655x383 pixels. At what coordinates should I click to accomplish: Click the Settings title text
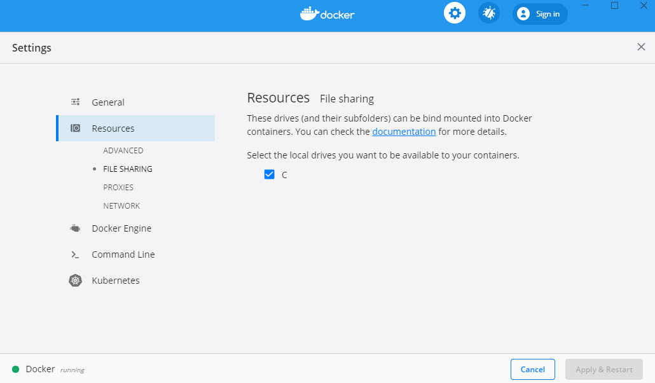click(32, 48)
